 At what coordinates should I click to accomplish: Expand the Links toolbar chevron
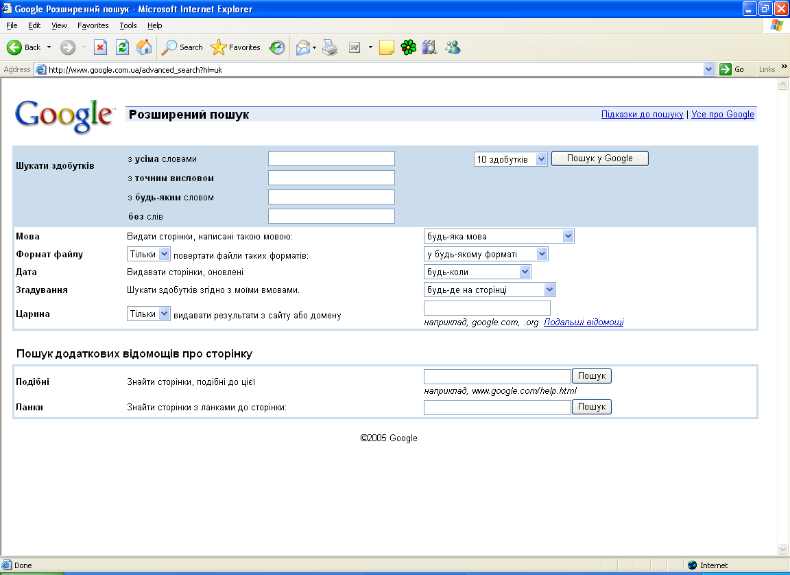(x=784, y=67)
